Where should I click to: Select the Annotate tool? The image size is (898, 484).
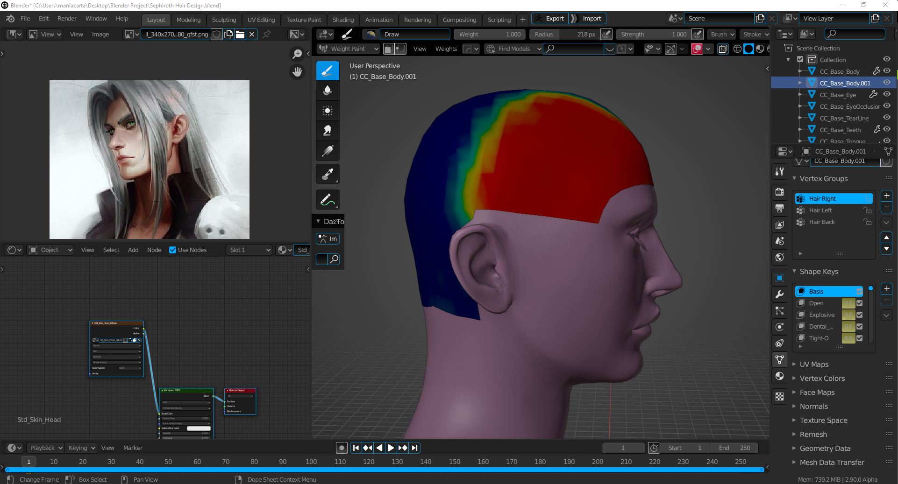coord(328,200)
